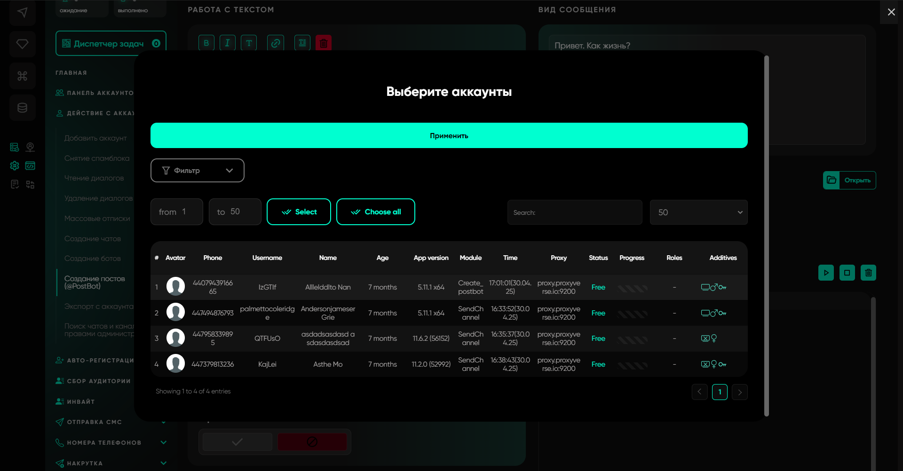Open the entries-per-page dropdown showing 50
The width and height of the screenshot is (903, 471).
[698, 212]
